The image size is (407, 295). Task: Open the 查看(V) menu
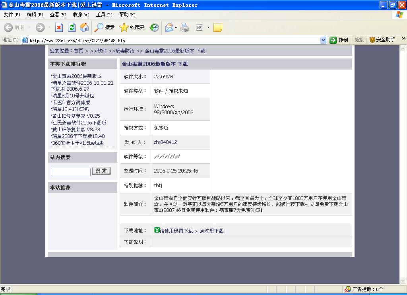coord(58,15)
